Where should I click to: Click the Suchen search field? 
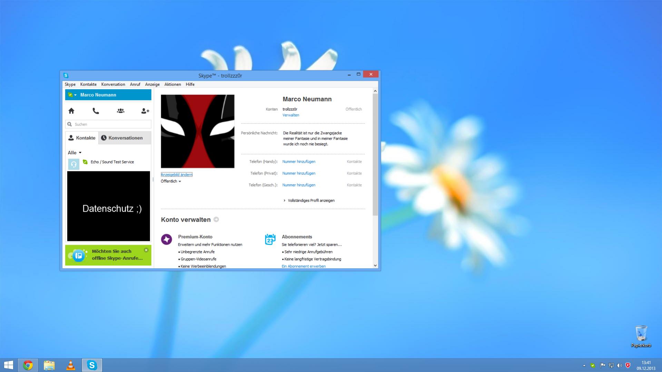(108, 124)
